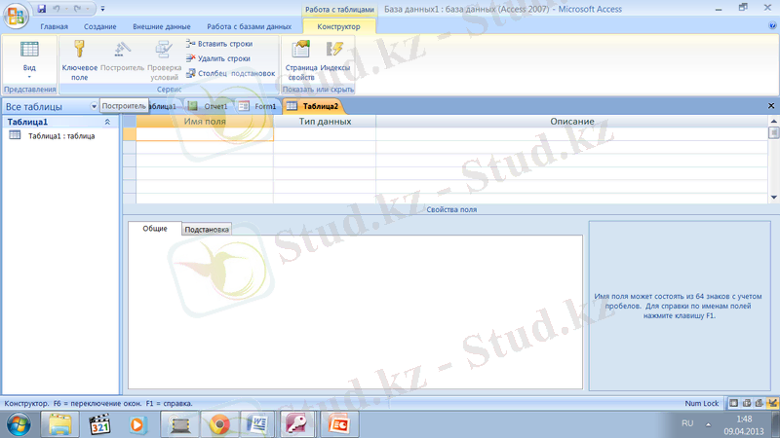Set Ключевое поле primary key

pyautogui.click(x=80, y=60)
